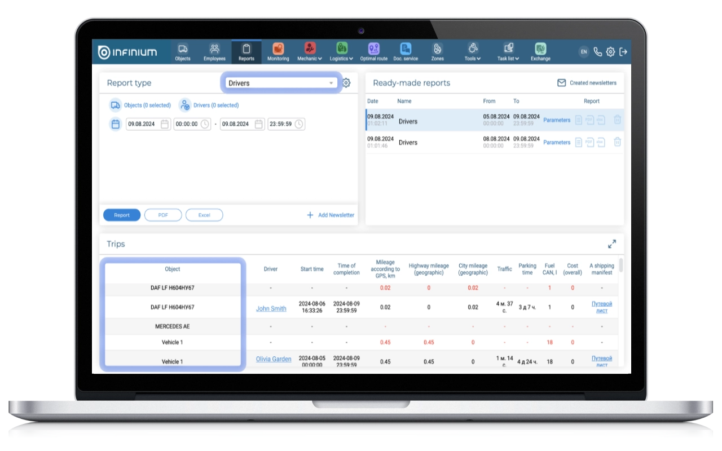Open the Objects truck icon in navbar
The height and width of the screenshot is (451, 722).
coord(182,49)
